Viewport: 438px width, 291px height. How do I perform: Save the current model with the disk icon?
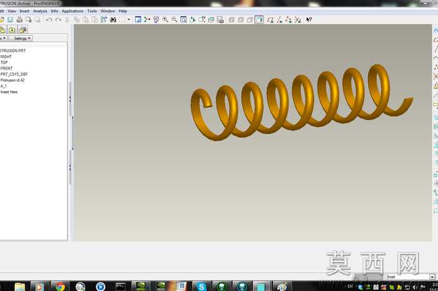pos(11,19)
